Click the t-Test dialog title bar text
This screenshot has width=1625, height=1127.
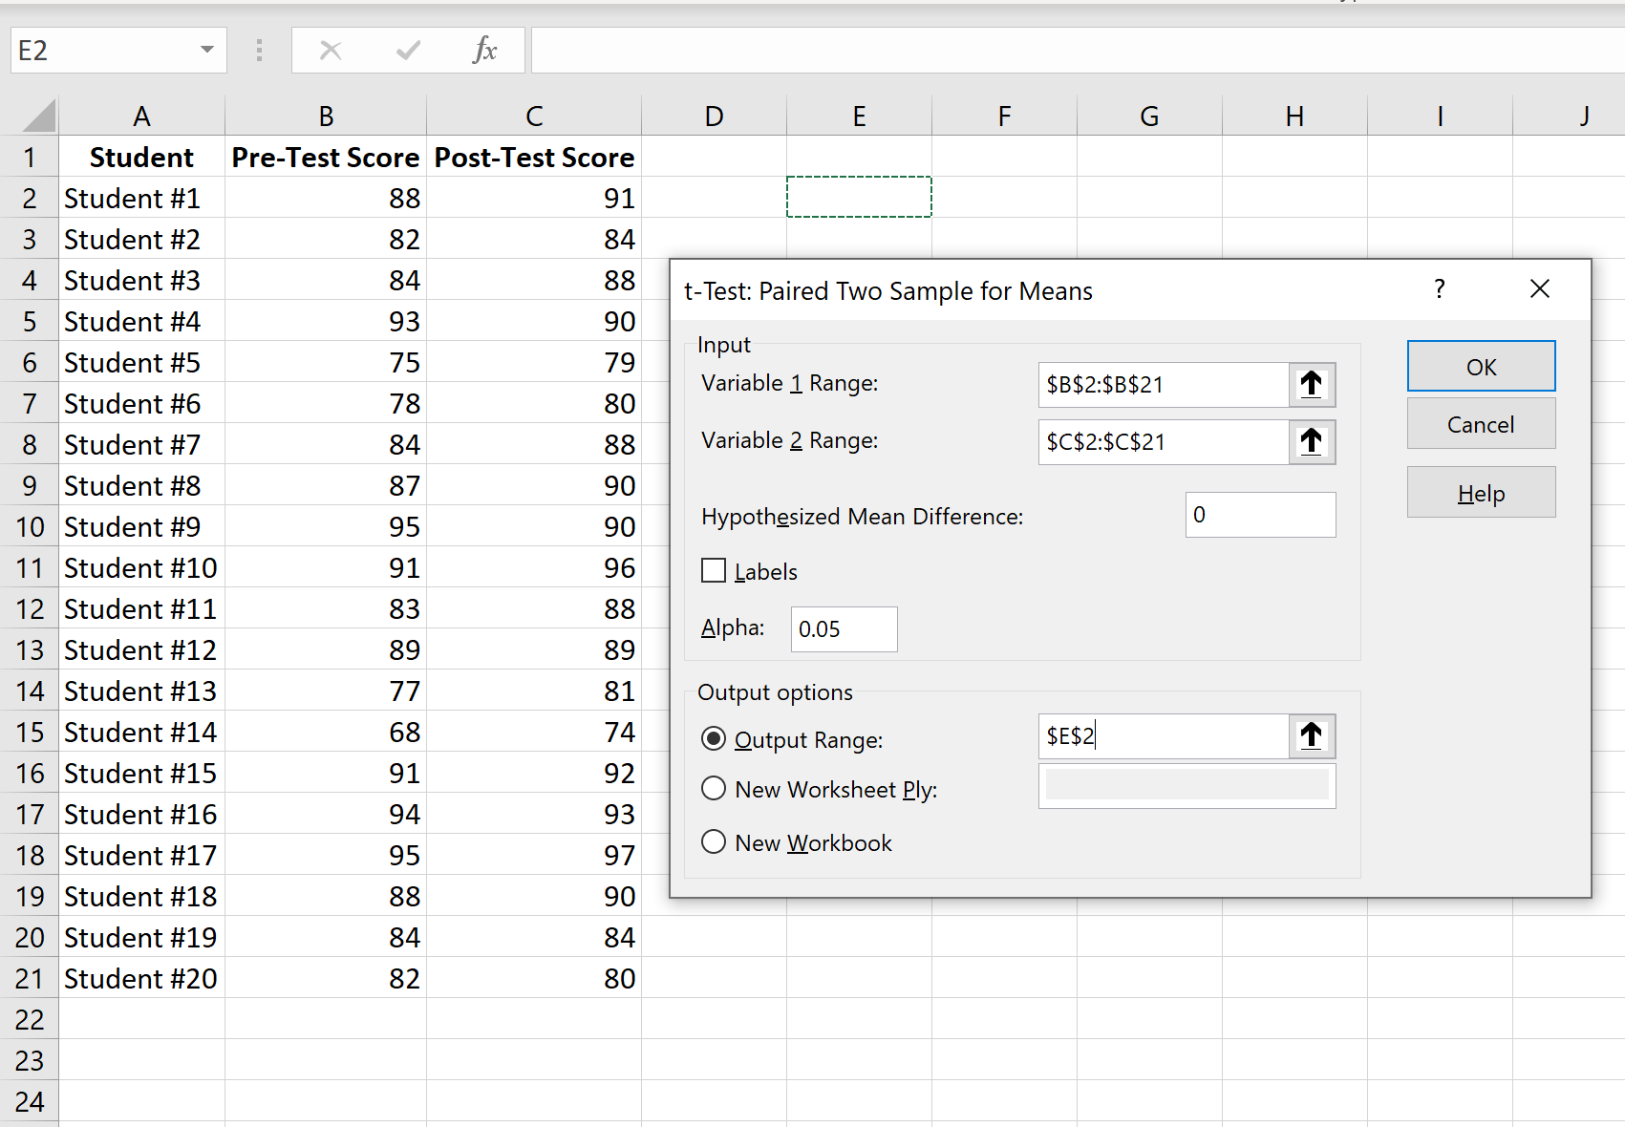(888, 290)
